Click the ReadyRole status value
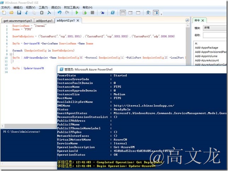The height and width of the screenshot is (171, 228). [x=122, y=109]
